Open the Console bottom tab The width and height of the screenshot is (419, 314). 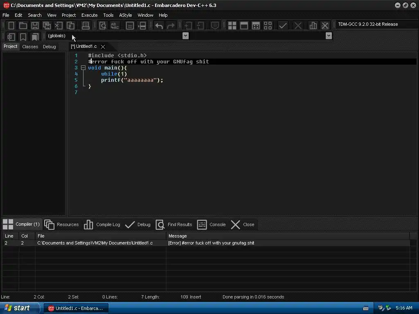(212, 224)
